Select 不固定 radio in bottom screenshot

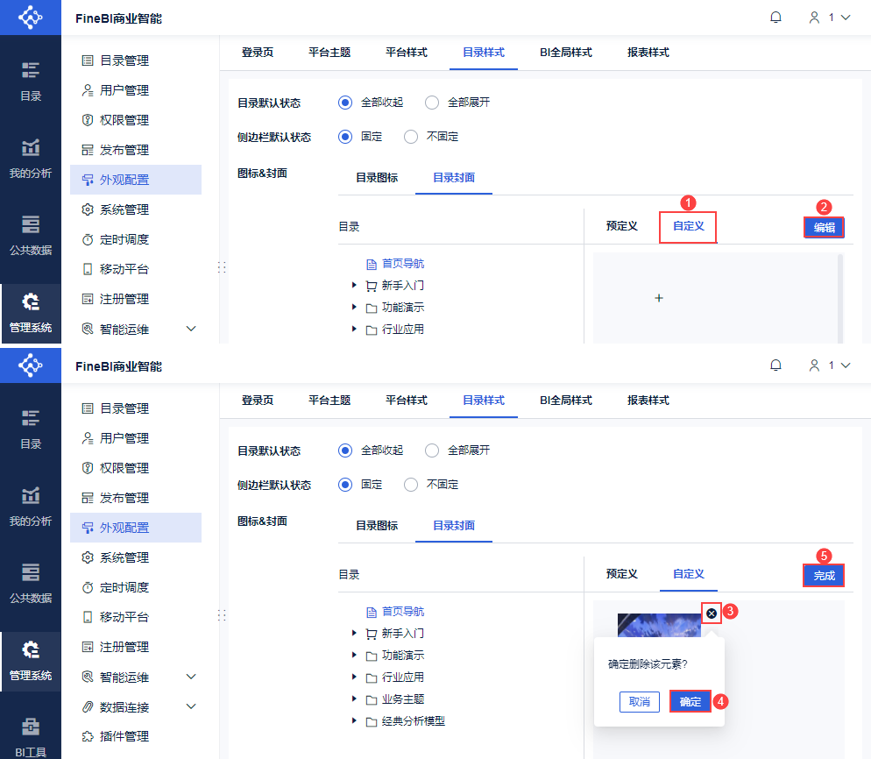[x=410, y=485]
